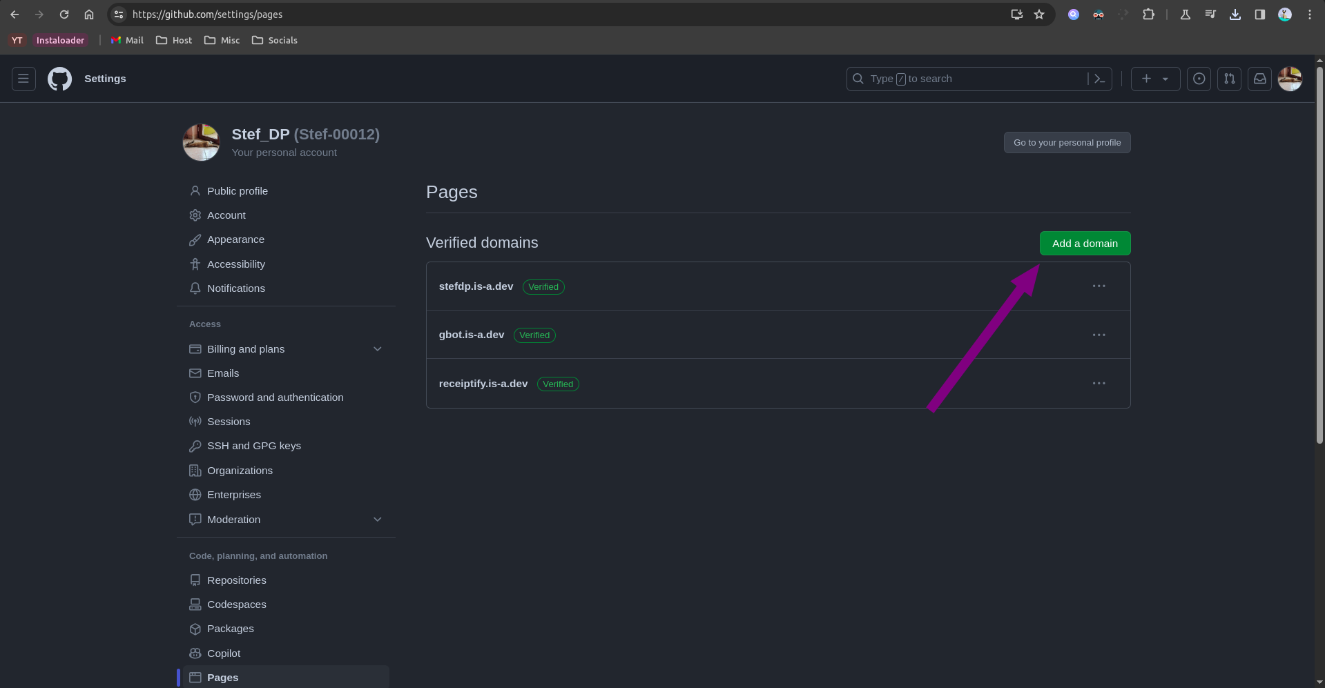Screen dimensions: 1325x688
Task: Click Go to your personal profile
Action: click(1066, 143)
